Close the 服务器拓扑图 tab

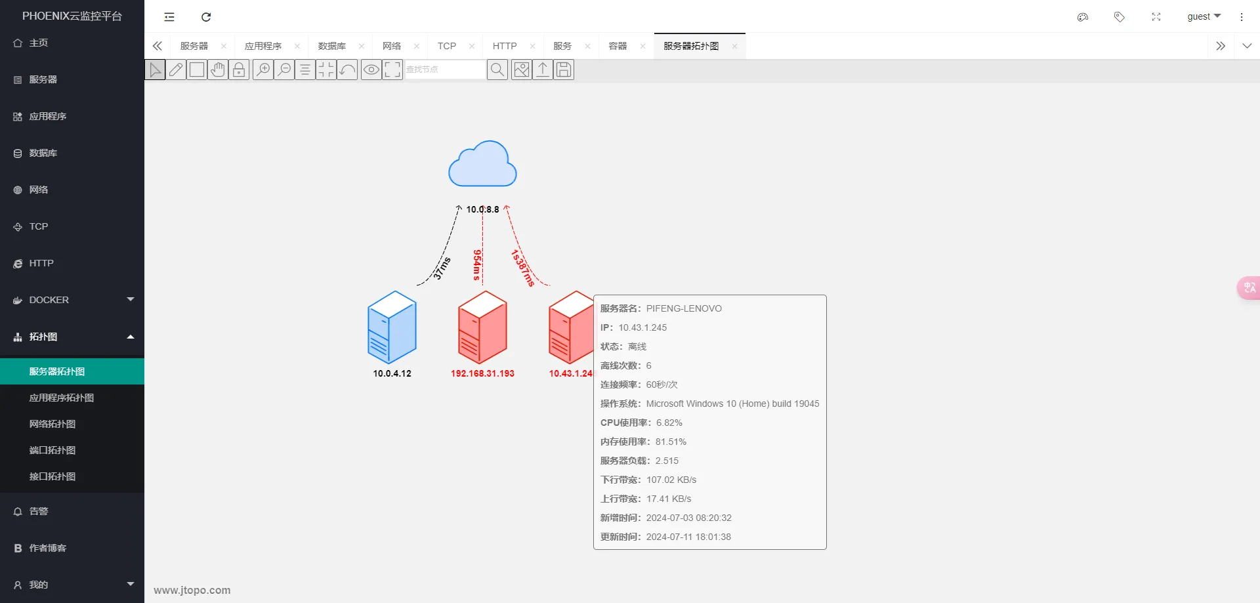coord(734,47)
